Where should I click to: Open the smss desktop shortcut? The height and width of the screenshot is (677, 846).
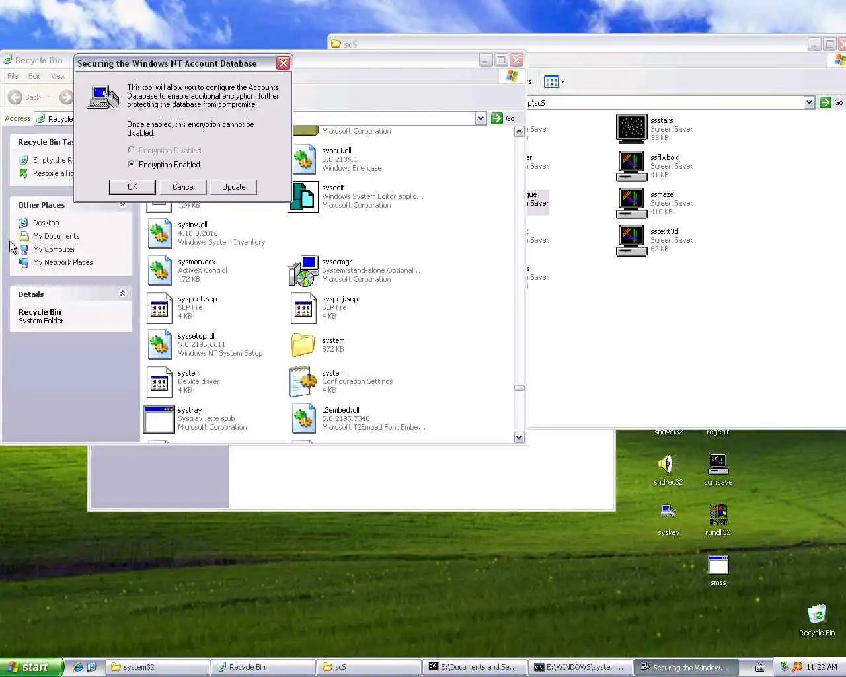click(718, 565)
